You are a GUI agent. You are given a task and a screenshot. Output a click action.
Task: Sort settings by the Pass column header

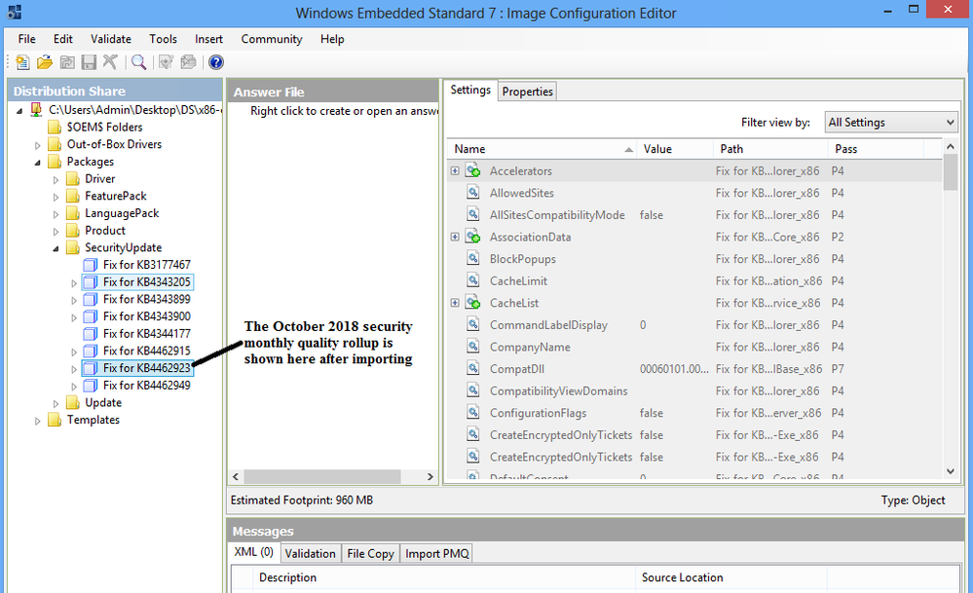pyautogui.click(x=877, y=149)
